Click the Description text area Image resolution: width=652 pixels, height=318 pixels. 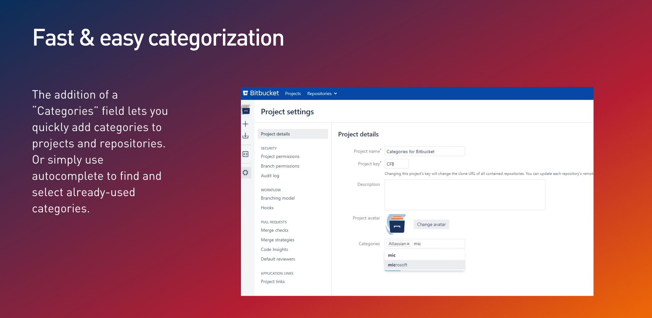465,195
